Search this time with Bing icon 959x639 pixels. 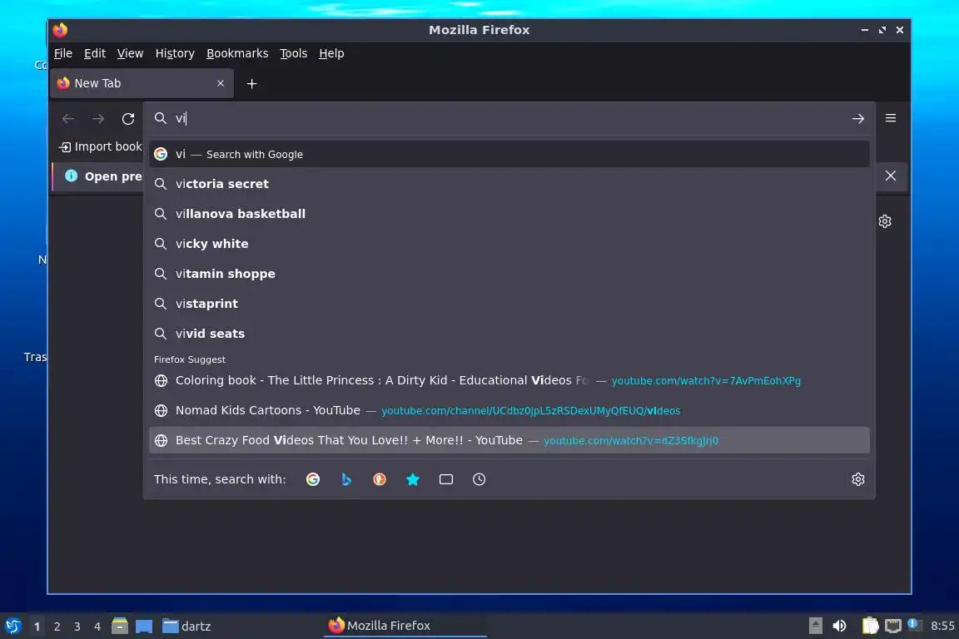346,479
